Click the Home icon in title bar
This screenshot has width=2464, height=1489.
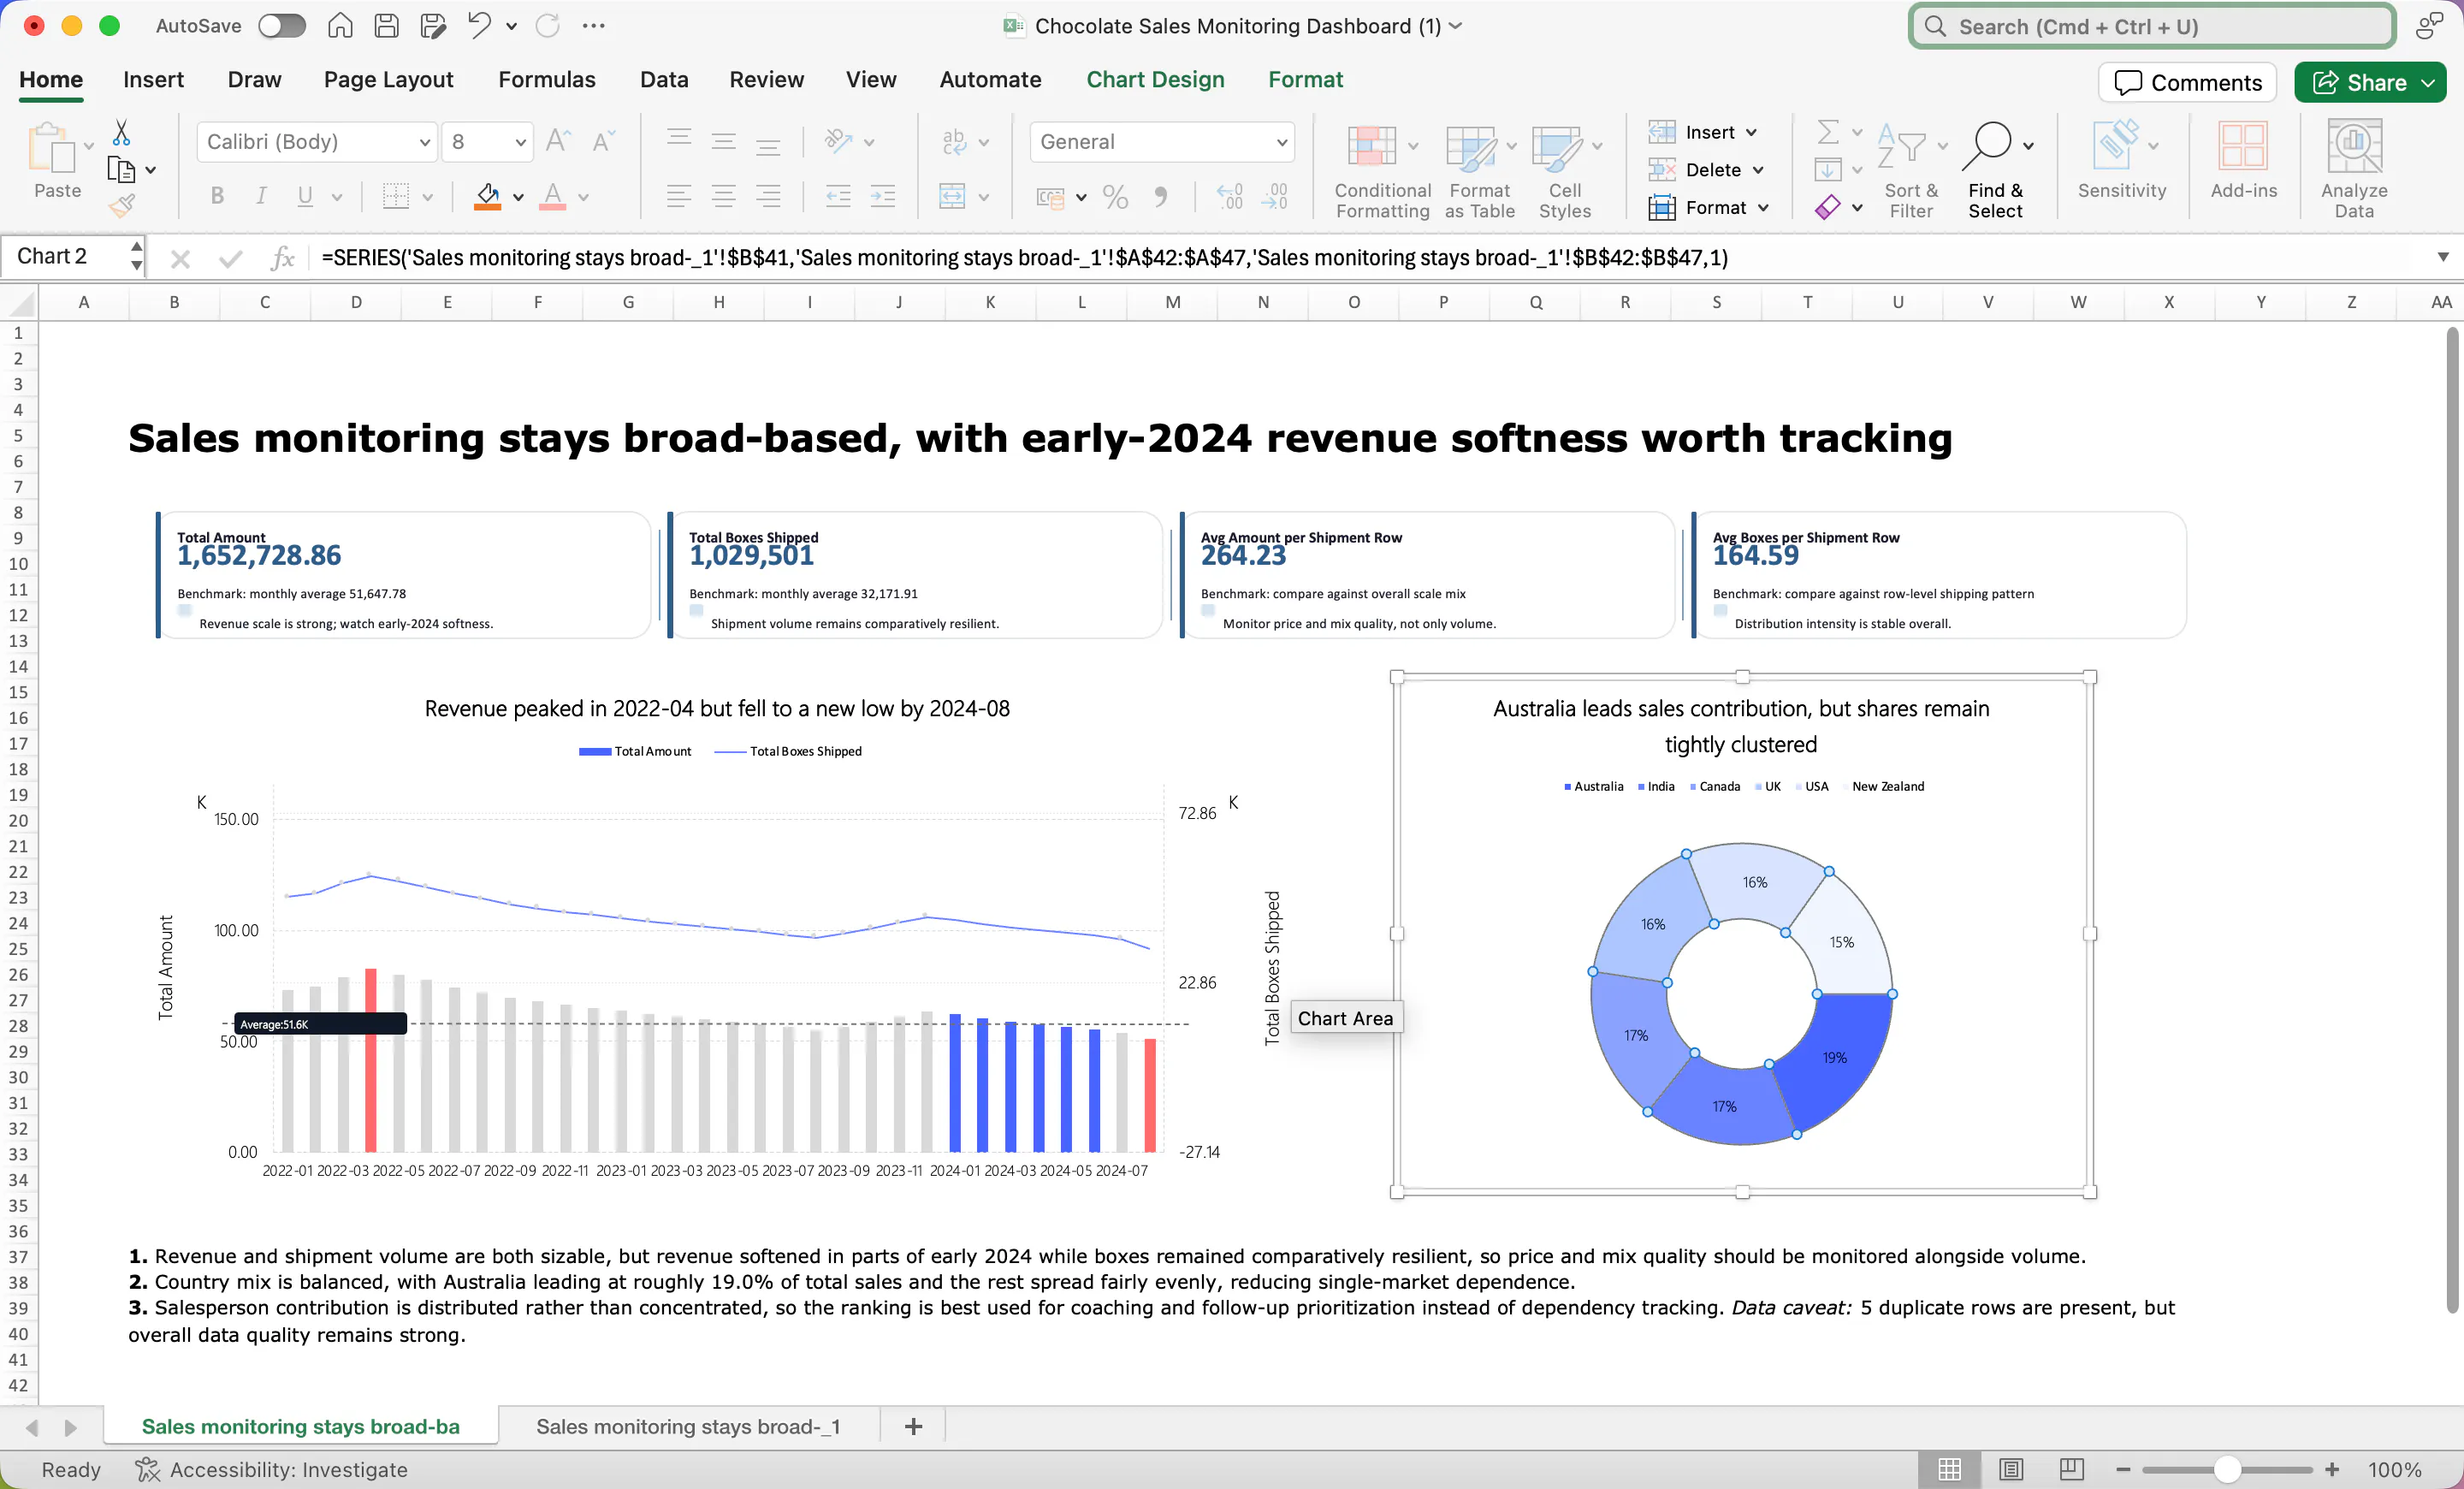click(x=340, y=26)
